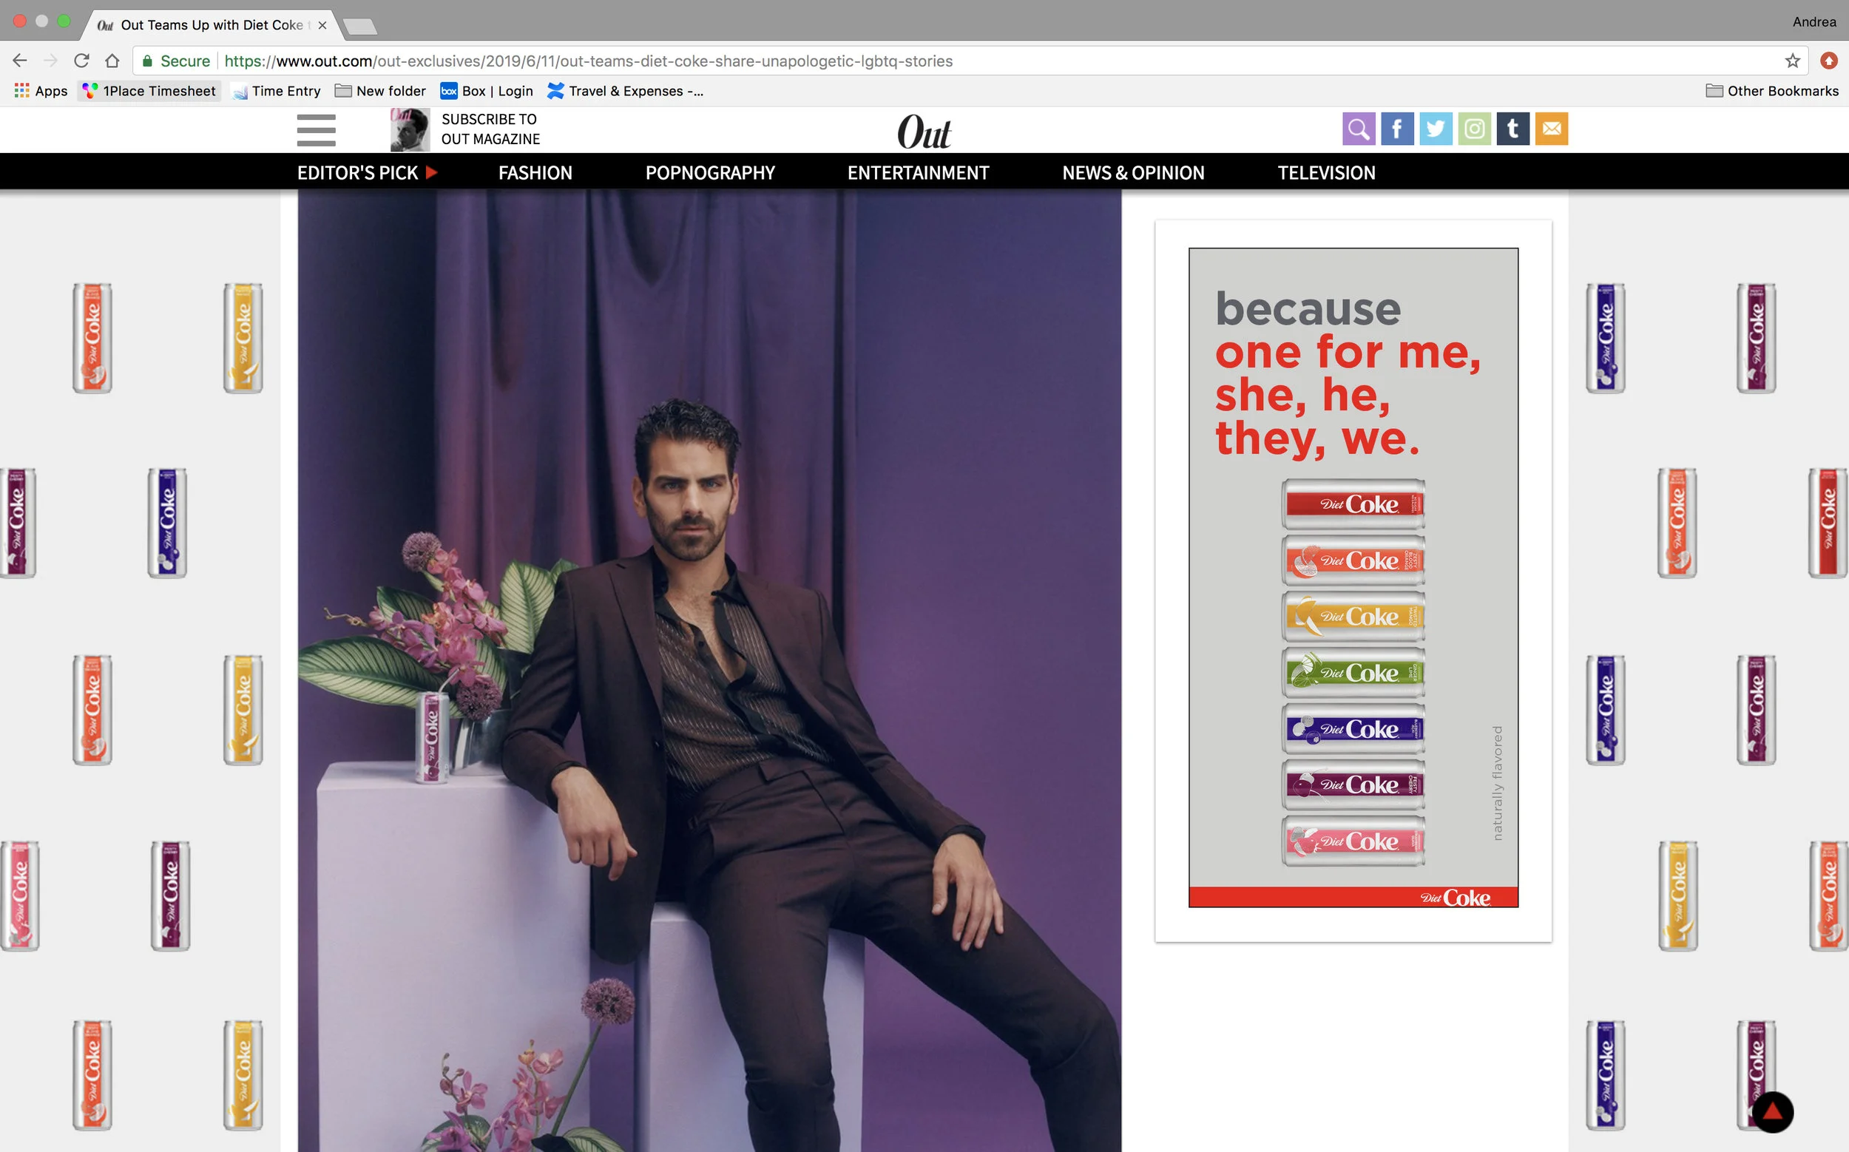1849x1152 pixels.
Task: Go back to the previous page
Action: [20, 61]
